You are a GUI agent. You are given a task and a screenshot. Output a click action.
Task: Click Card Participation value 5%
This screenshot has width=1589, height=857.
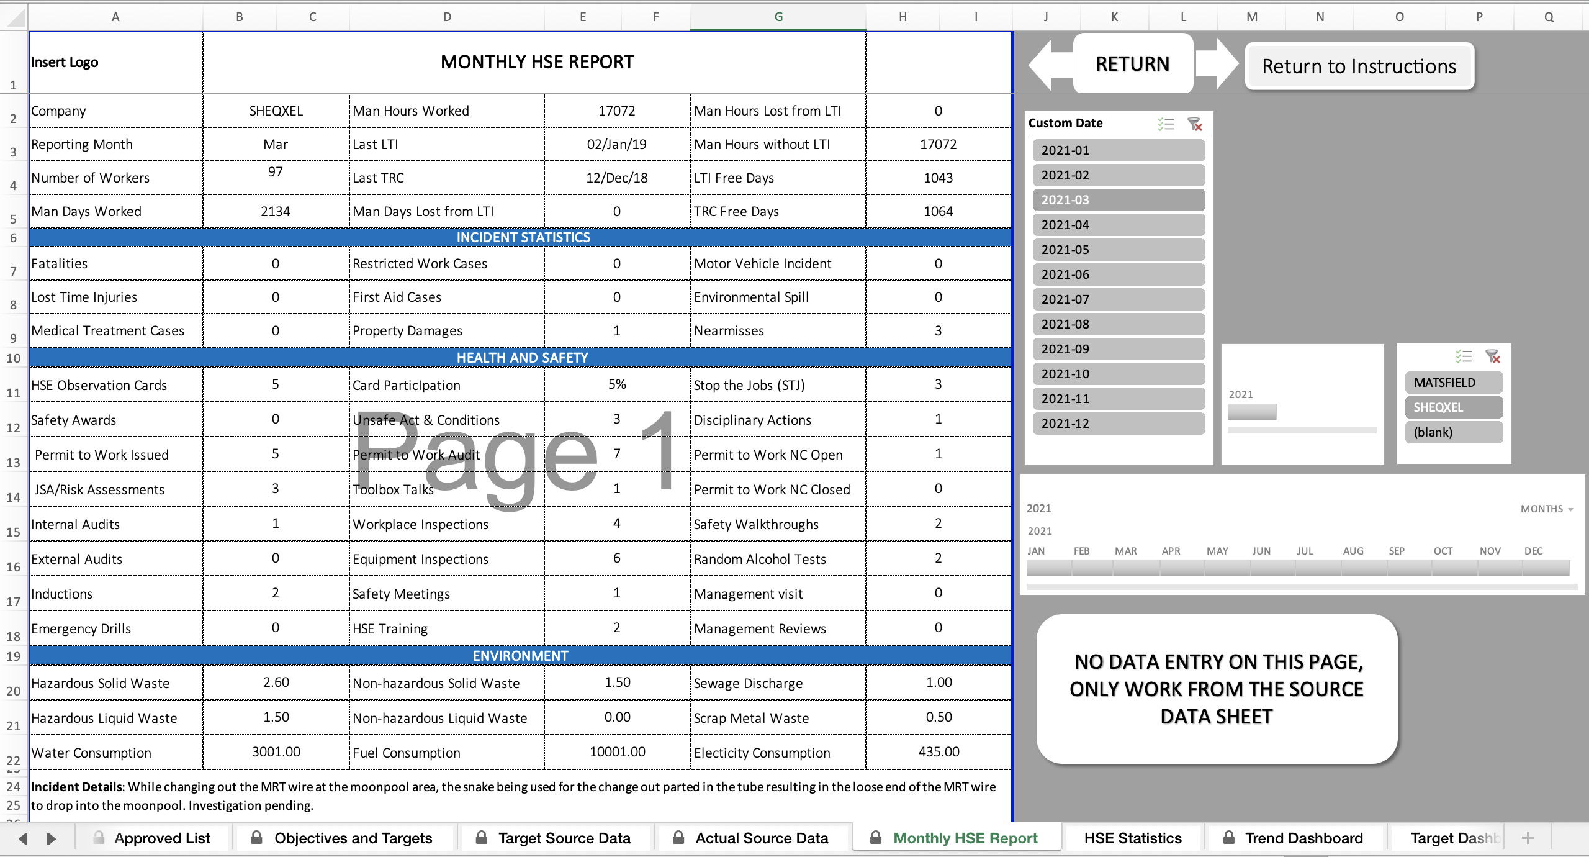617,384
